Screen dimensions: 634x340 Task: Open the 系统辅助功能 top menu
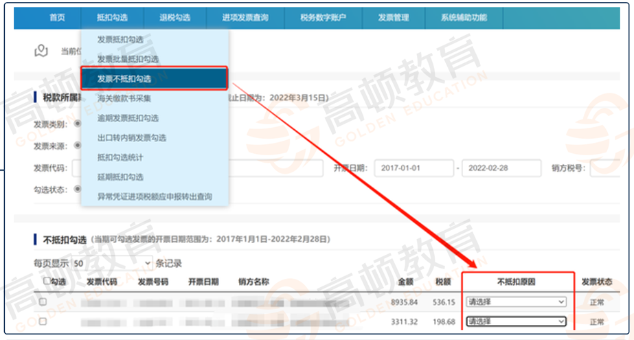tap(464, 18)
